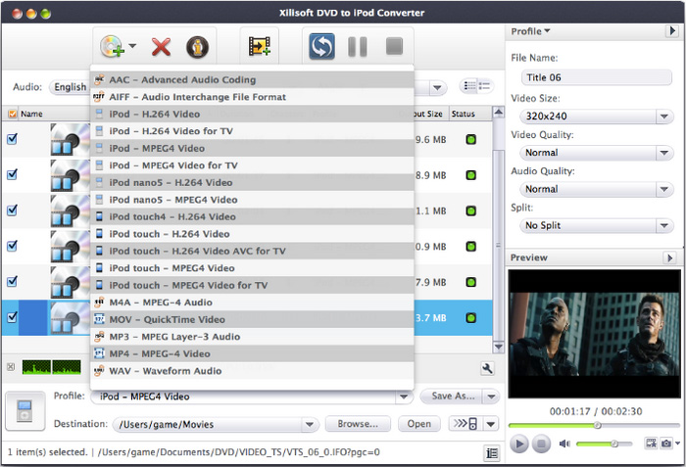The width and height of the screenshot is (686, 467).
Task: Select iPod touch4 – H.264 Video
Action: click(252, 216)
